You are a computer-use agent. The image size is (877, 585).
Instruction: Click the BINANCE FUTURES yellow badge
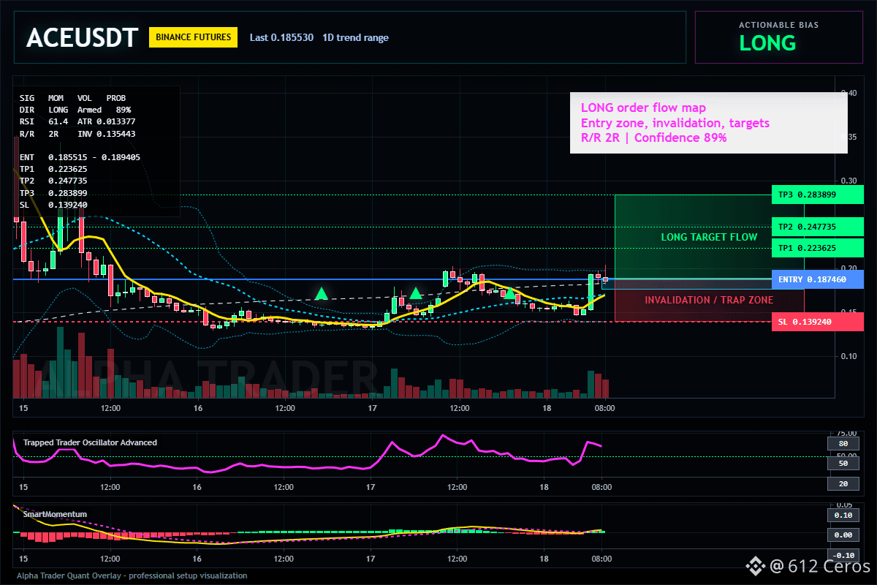193,37
